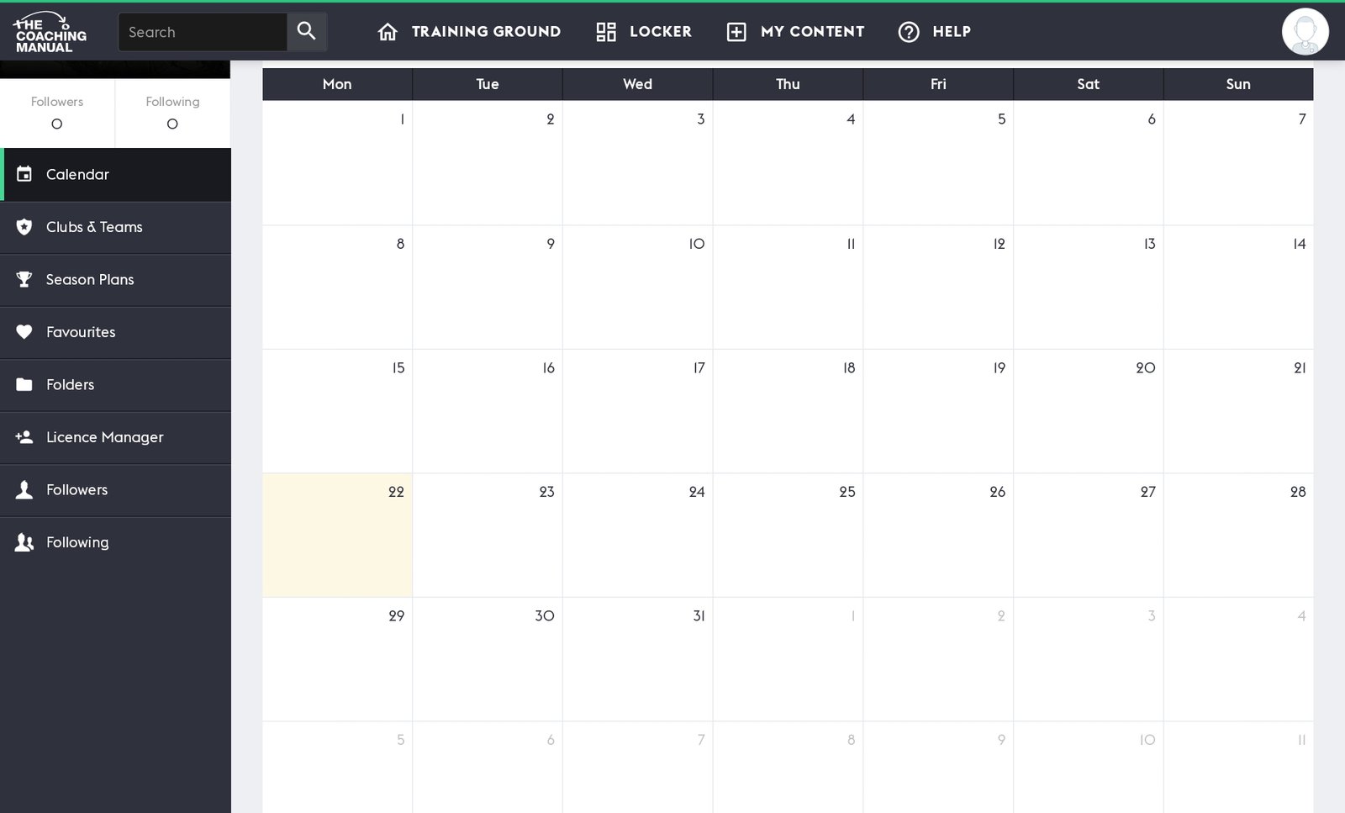Click the Folders folder icon
This screenshot has width=1345, height=813.
point(24,384)
